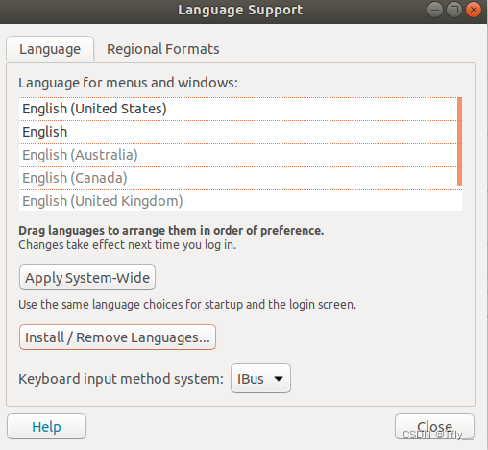The width and height of the screenshot is (488, 450).
Task: Click the Keyboard input method system label
Action: [x=121, y=379]
